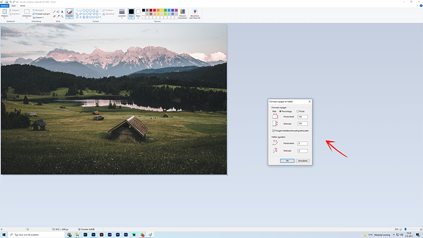Click the Redo arrow in quick access toolbar

coord(14,2)
